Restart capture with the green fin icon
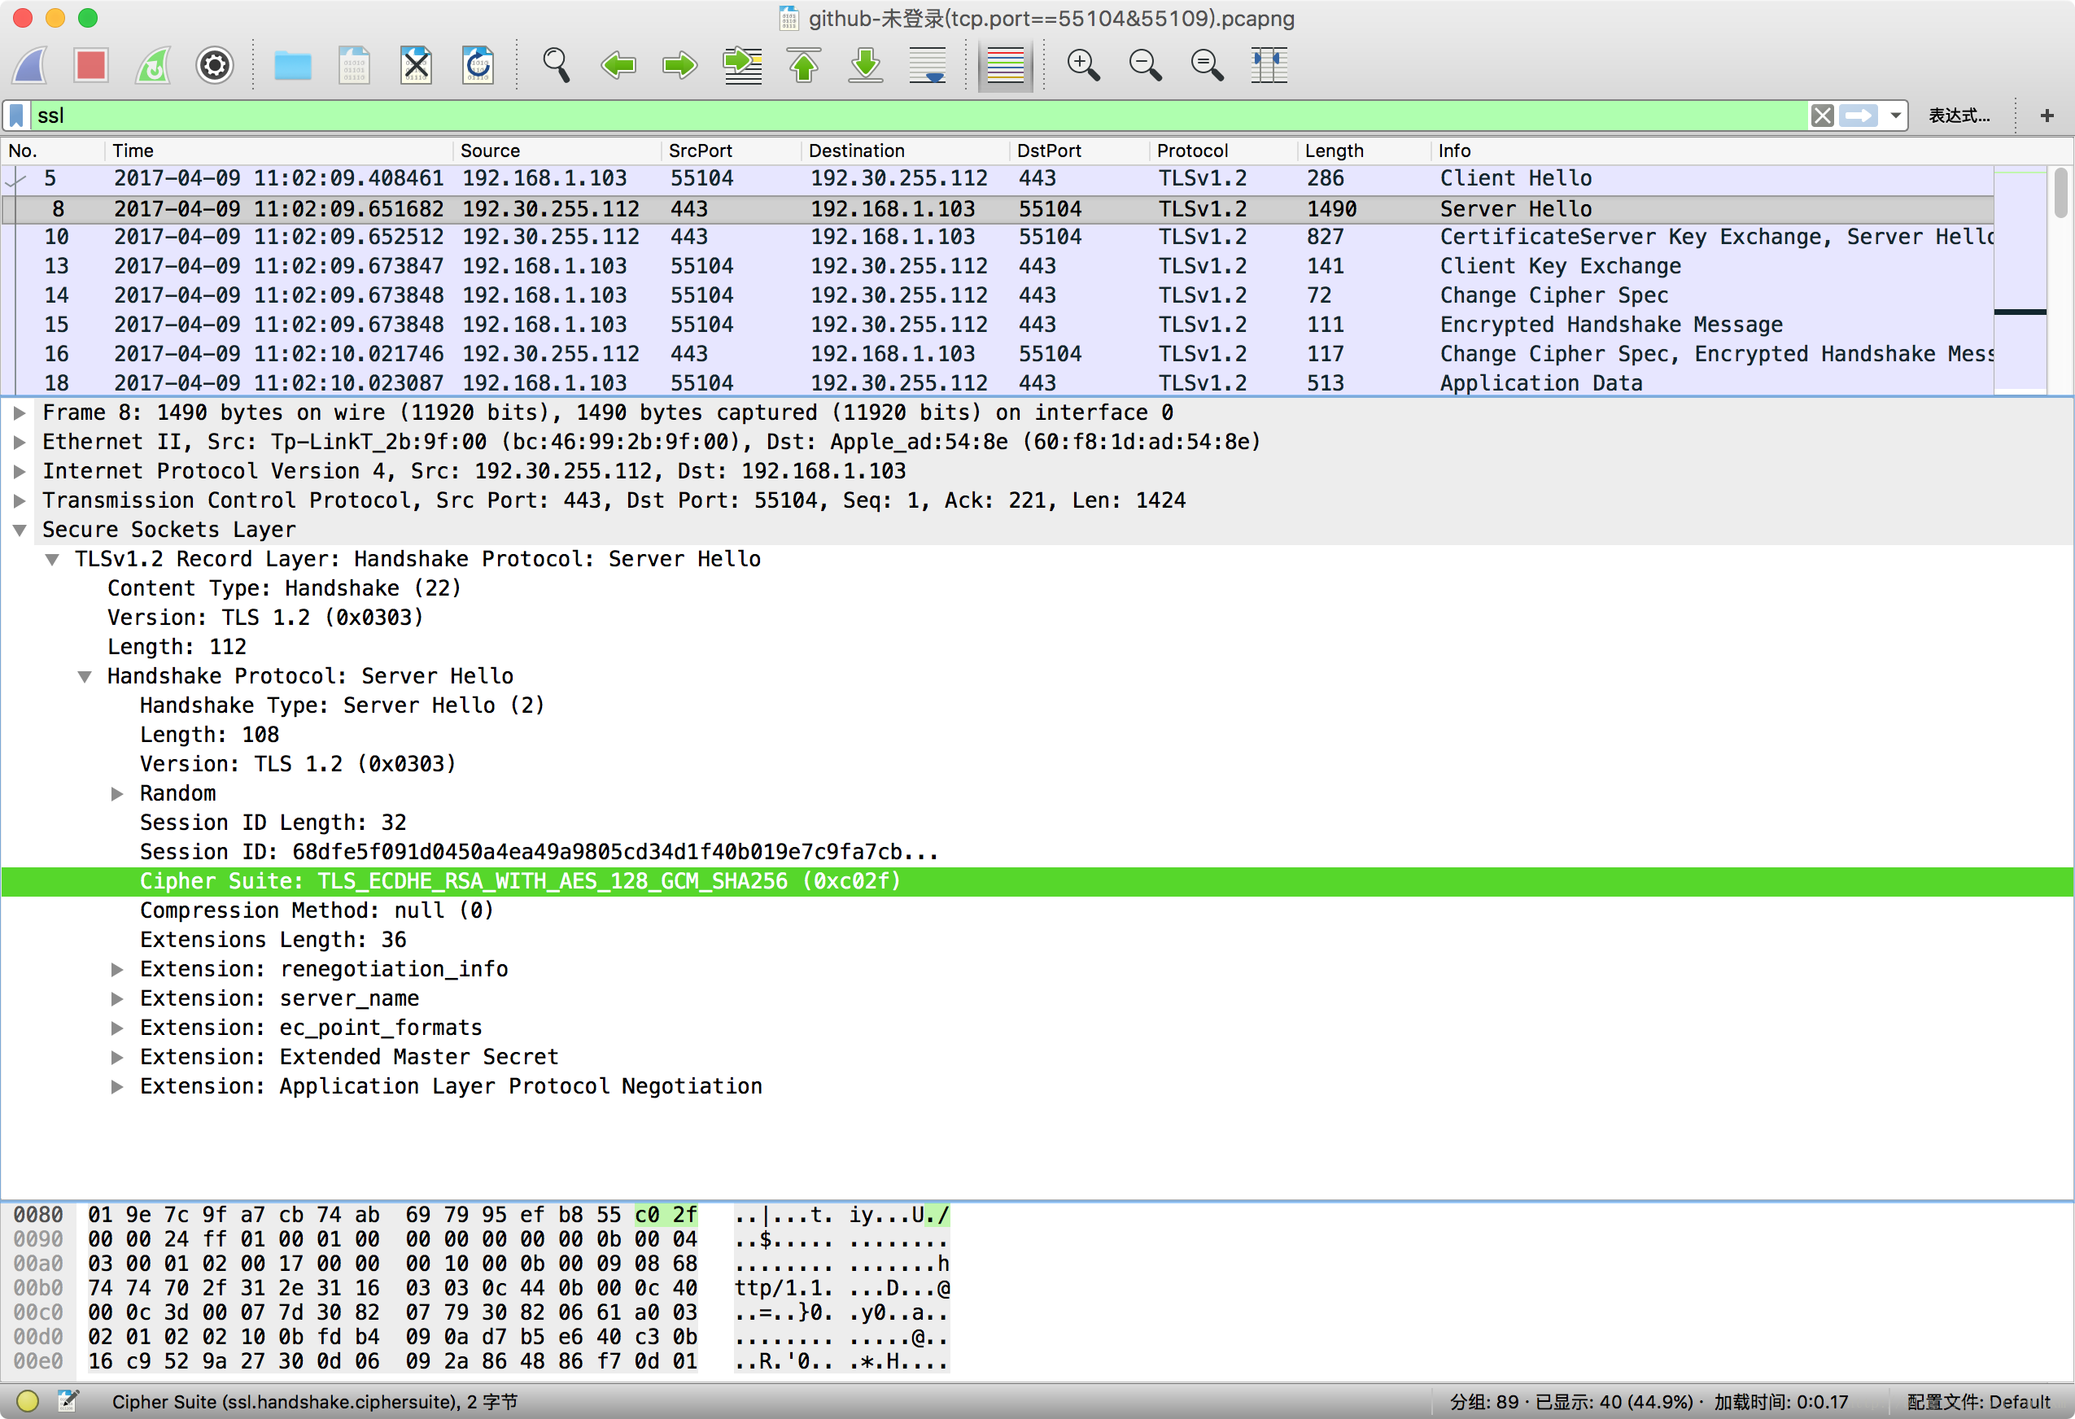The image size is (2075, 1419). coord(153,65)
